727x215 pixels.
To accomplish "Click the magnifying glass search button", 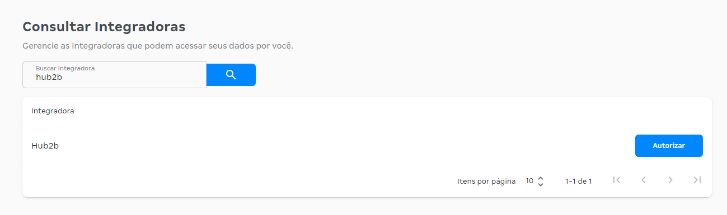I will (231, 75).
